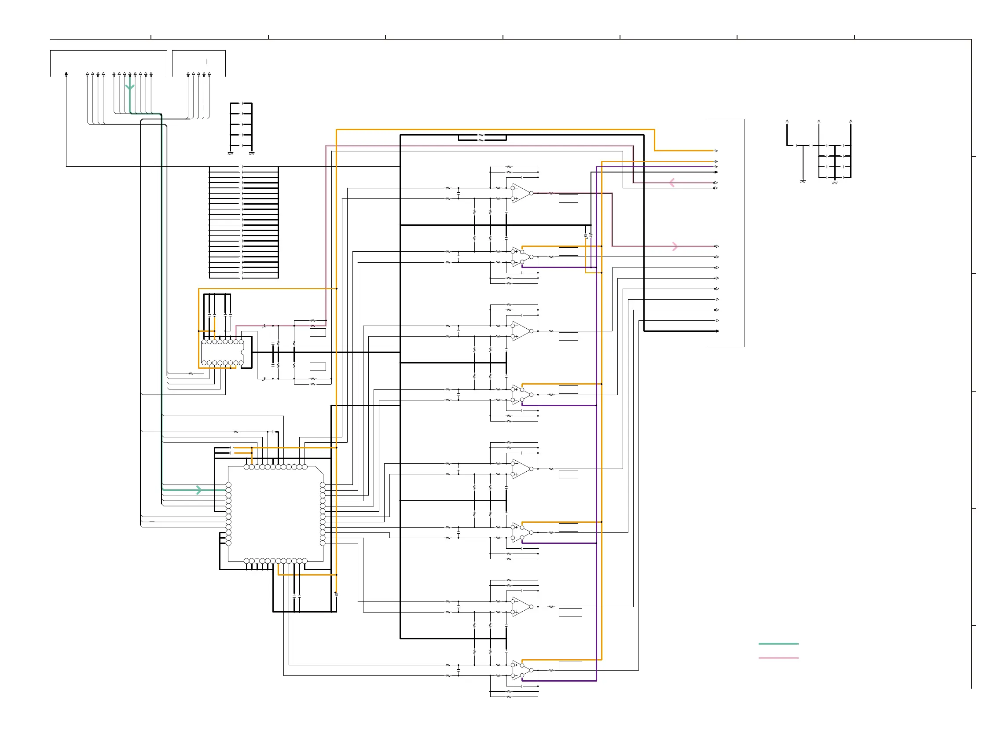
Task: Select the five-capacitor ladder with two grounds
Action: tap(241, 128)
